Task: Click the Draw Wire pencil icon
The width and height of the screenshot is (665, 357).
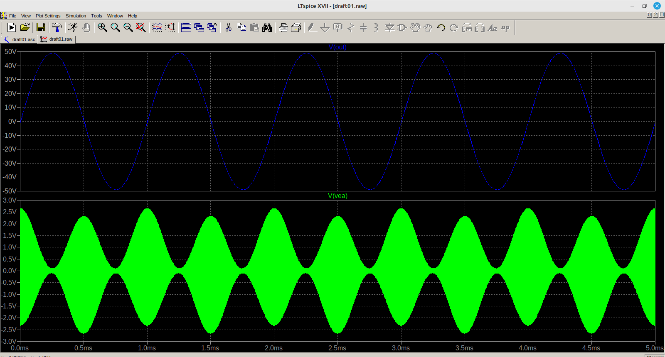Action: (312, 27)
